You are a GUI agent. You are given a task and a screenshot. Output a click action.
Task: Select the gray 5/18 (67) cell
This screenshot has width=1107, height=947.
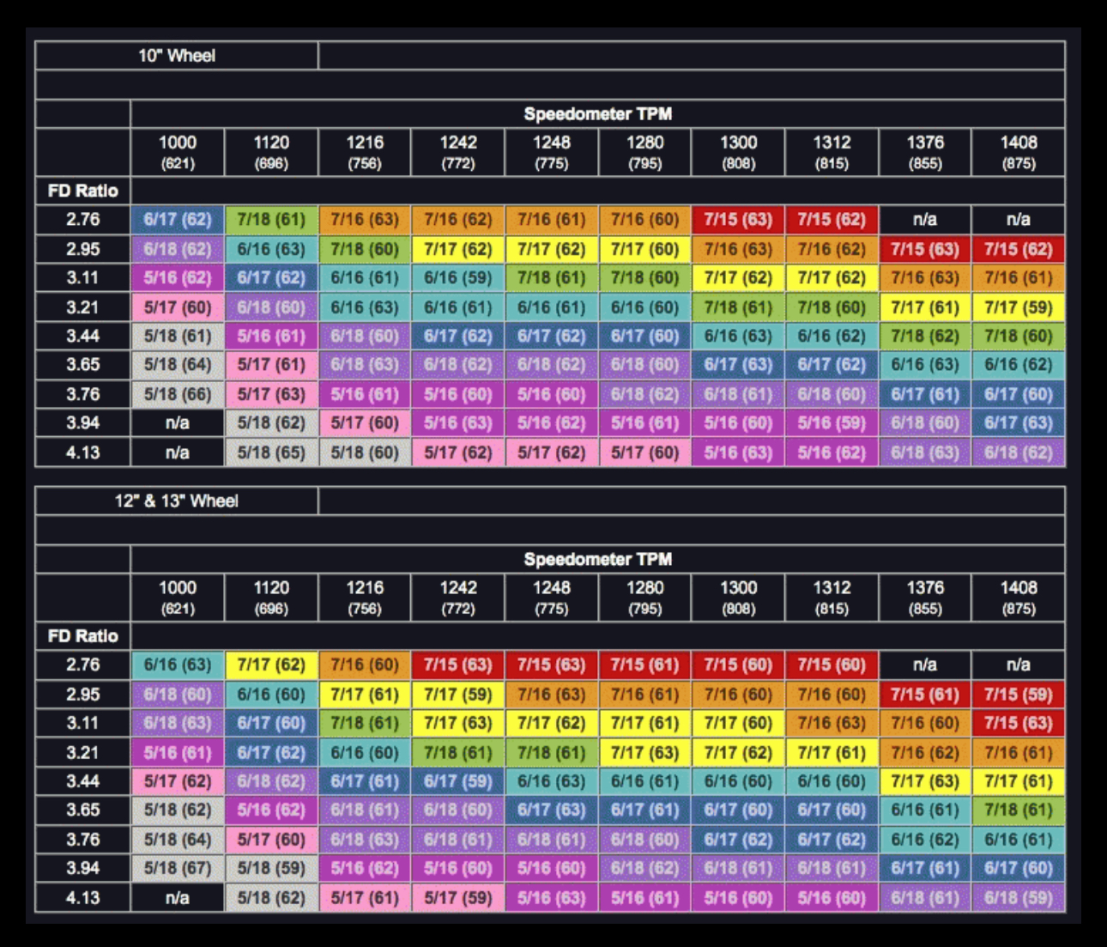tap(178, 868)
